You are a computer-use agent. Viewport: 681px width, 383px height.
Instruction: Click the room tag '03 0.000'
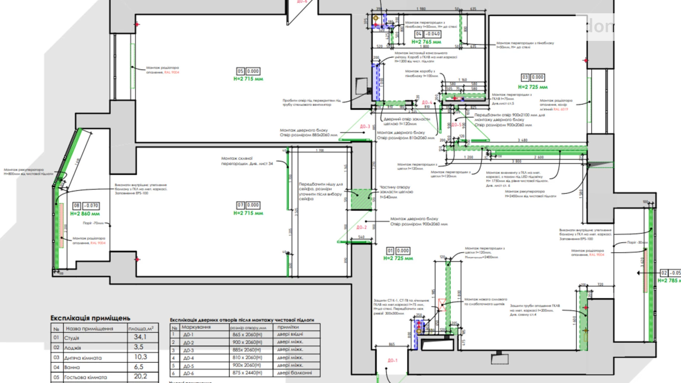533,77
